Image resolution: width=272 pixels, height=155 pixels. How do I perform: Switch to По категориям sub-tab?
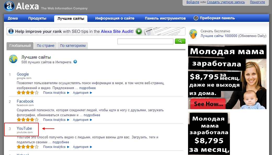[x=73, y=46]
